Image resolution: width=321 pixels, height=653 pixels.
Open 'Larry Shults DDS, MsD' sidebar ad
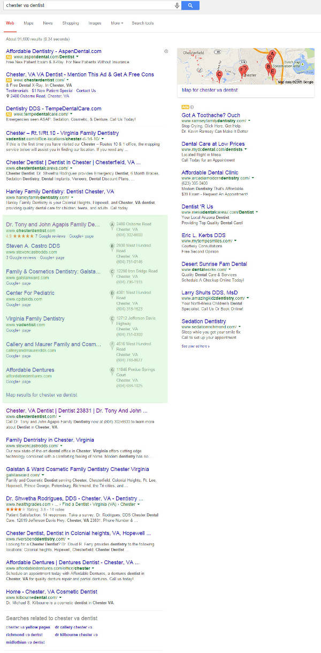[209, 293]
